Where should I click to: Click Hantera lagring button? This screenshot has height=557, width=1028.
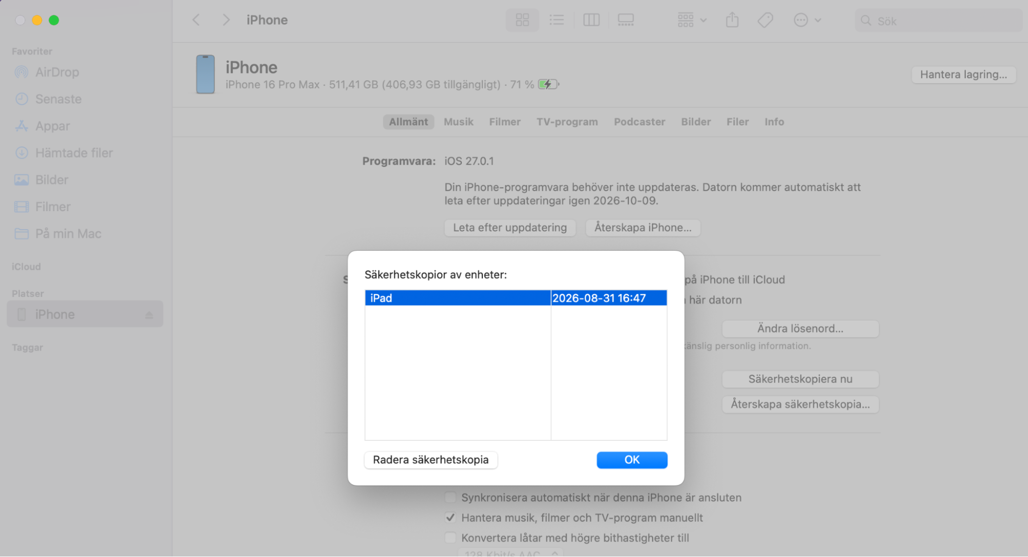(963, 75)
